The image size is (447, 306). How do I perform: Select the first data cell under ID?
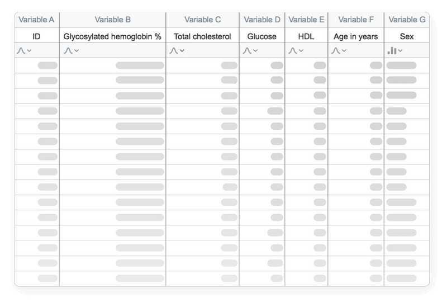pos(36,65)
